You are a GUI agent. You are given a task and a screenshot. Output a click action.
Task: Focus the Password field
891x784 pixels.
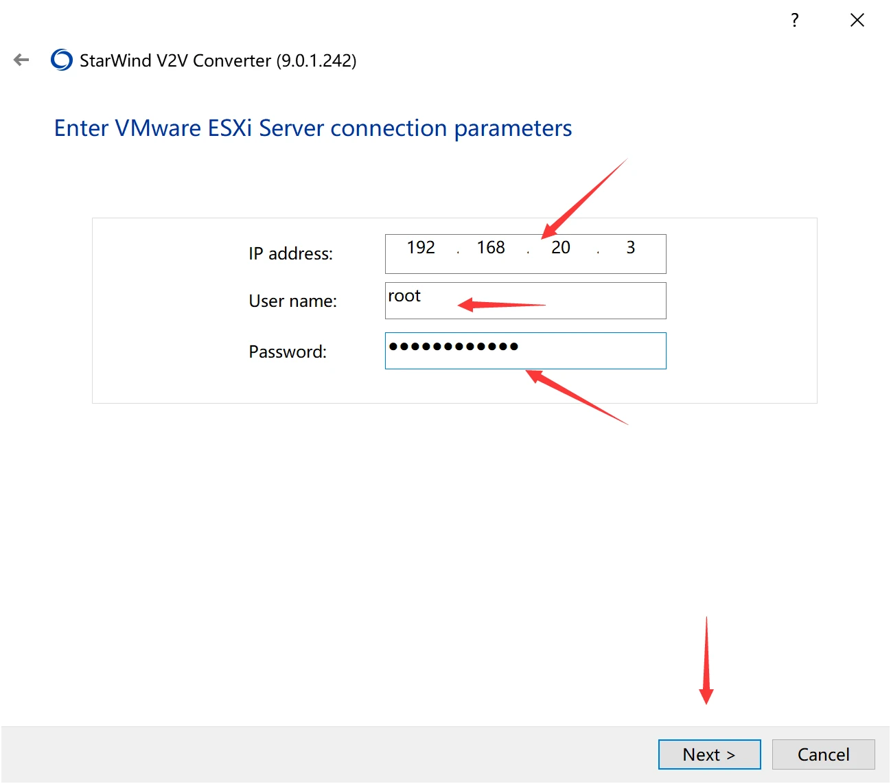(526, 351)
